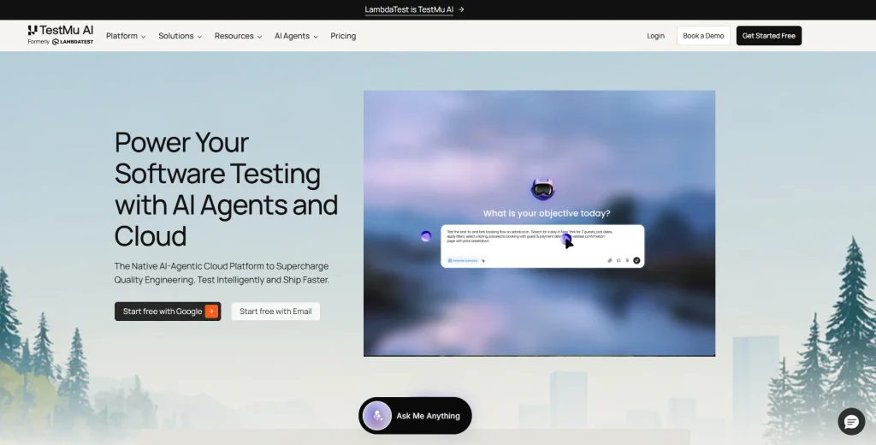Click the orange arrow on the Google button
The image size is (876, 445).
211,311
